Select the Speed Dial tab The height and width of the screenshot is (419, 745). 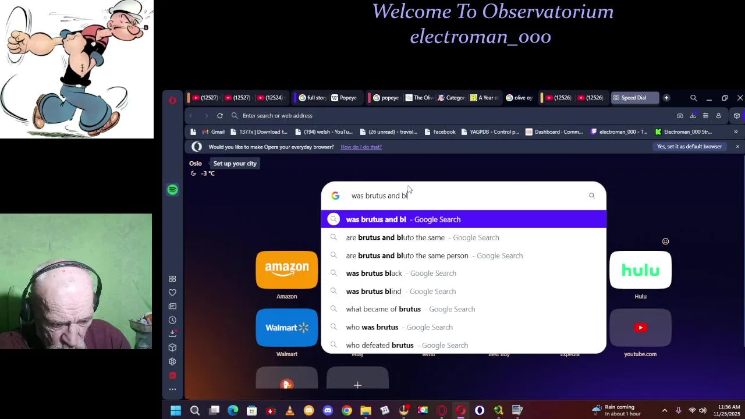click(634, 98)
